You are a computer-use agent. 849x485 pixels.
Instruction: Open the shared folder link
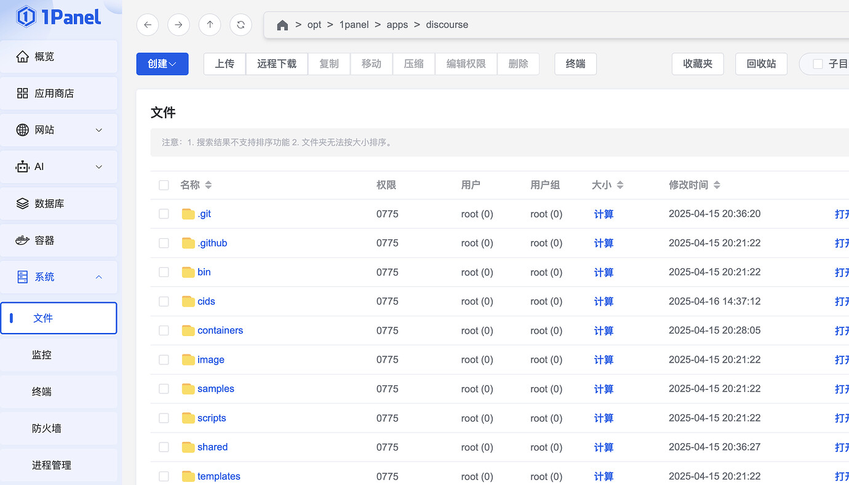point(212,447)
